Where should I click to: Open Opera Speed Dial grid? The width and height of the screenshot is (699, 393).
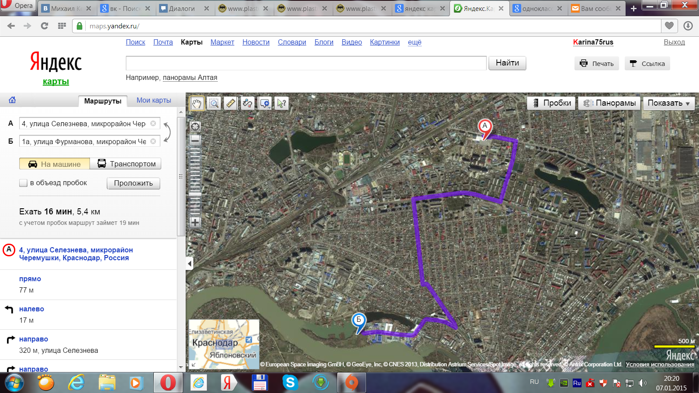click(62, 26)
